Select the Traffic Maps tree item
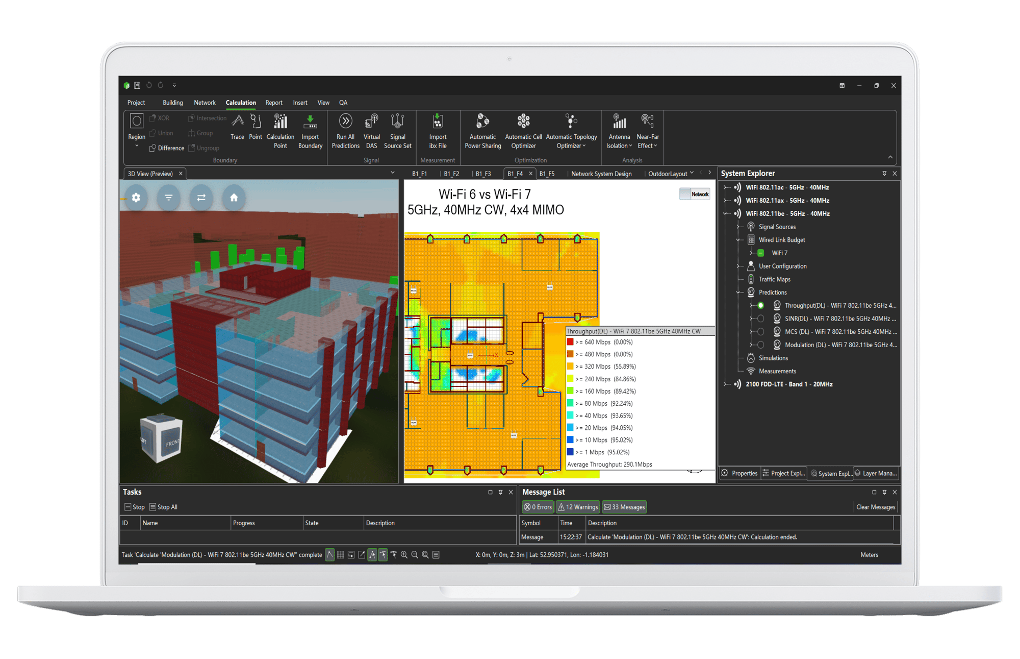This screenshot has height=659, width=1020. [774, 279]
